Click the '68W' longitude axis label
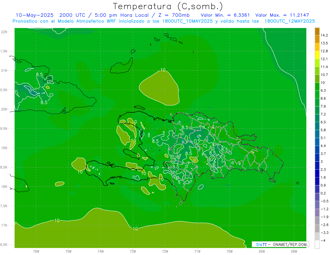330x255 pixels. click(x=294, y=251)
